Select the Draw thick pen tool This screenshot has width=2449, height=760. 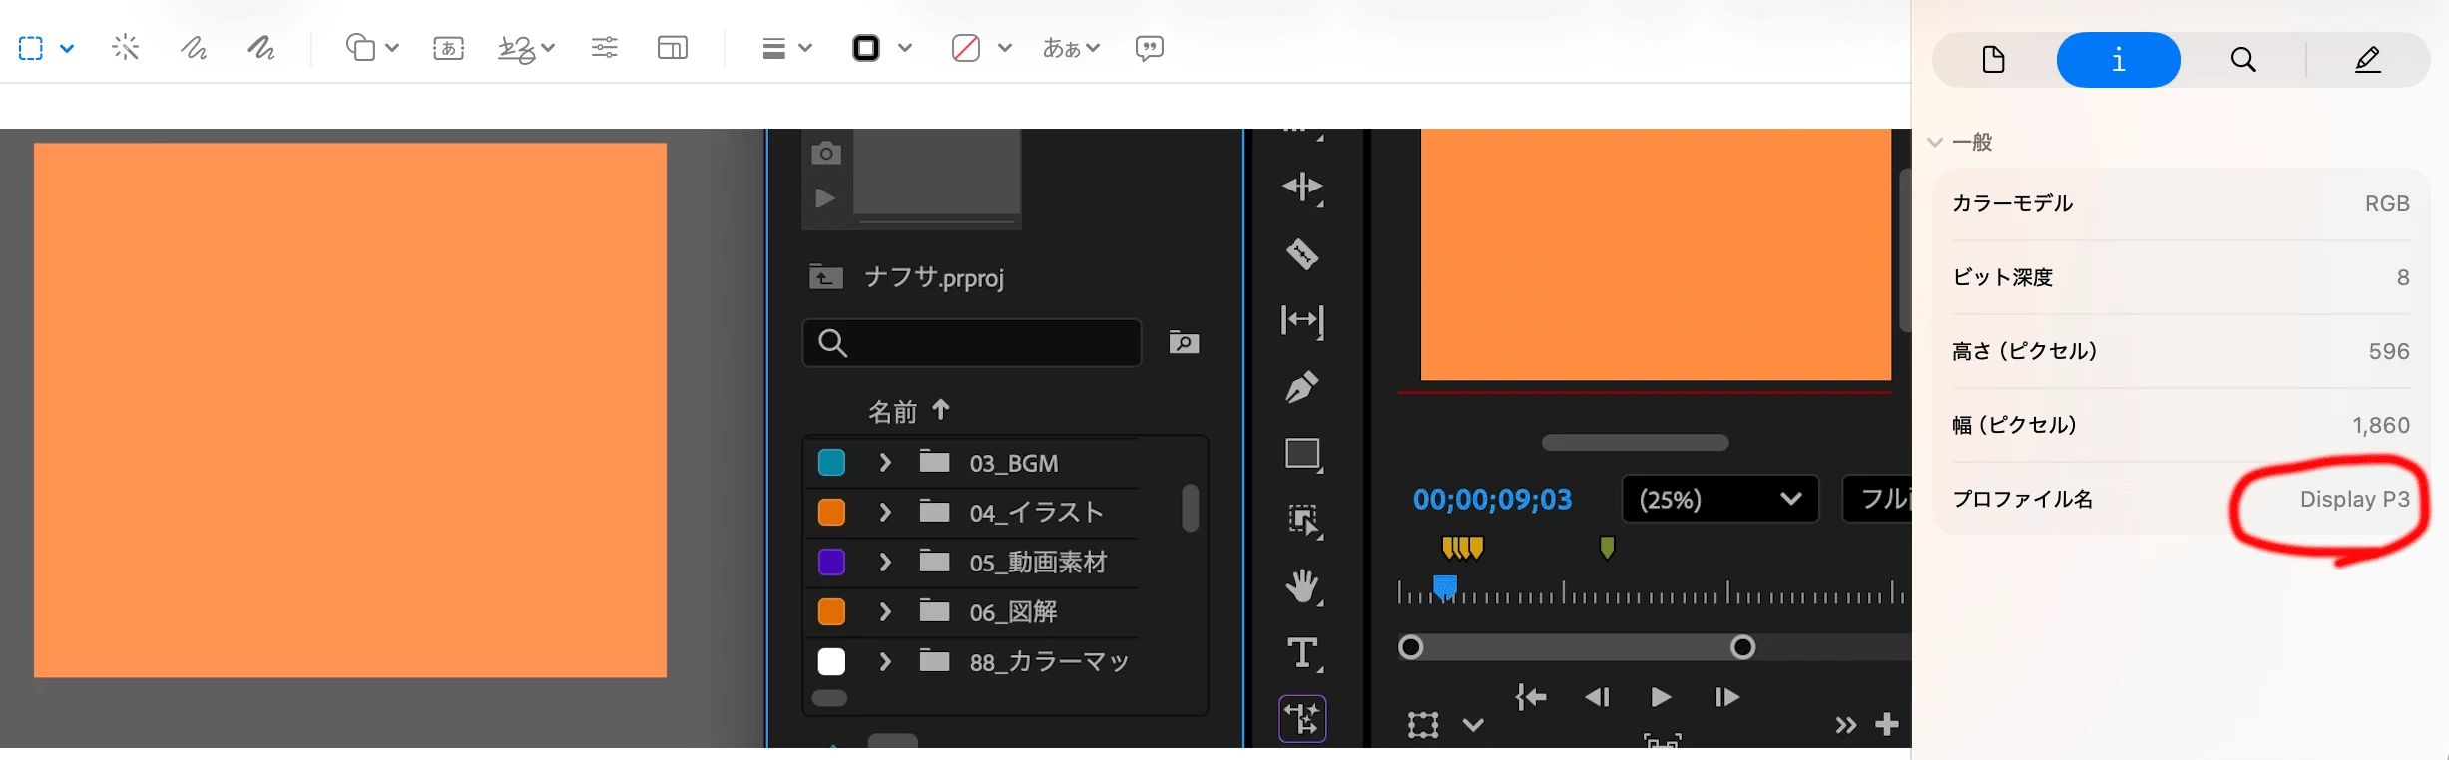[261, 48]
